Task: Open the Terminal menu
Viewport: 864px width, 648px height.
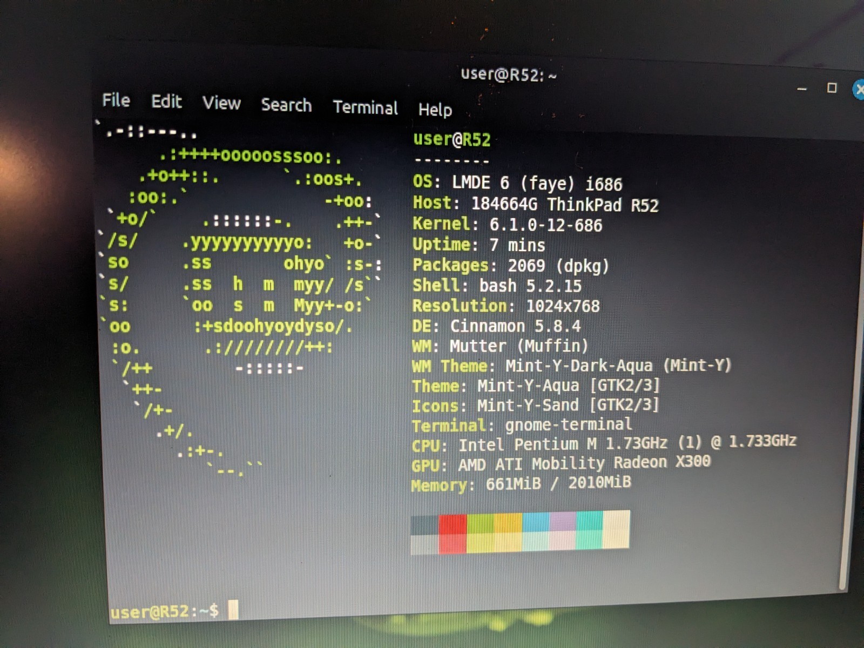Action: tap(365, 107)
